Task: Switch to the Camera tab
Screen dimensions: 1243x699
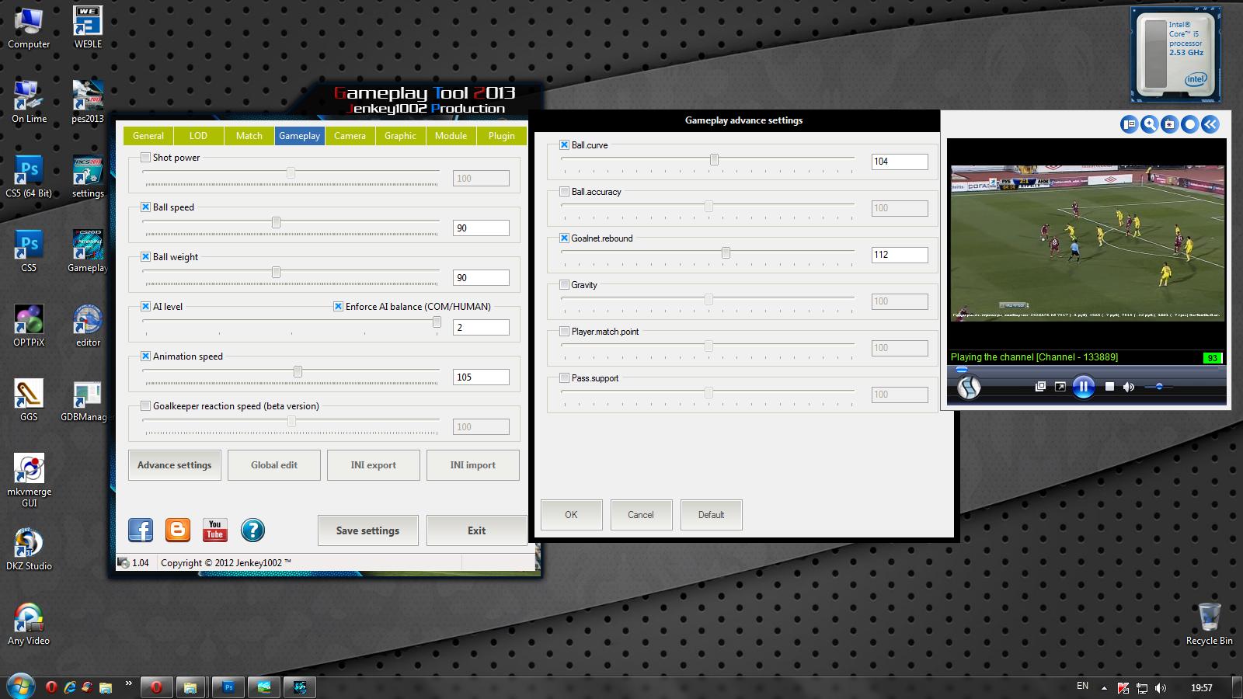Action: [x=350, y=136]
